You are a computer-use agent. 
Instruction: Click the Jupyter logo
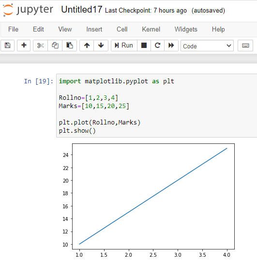[x=28, y=10]
